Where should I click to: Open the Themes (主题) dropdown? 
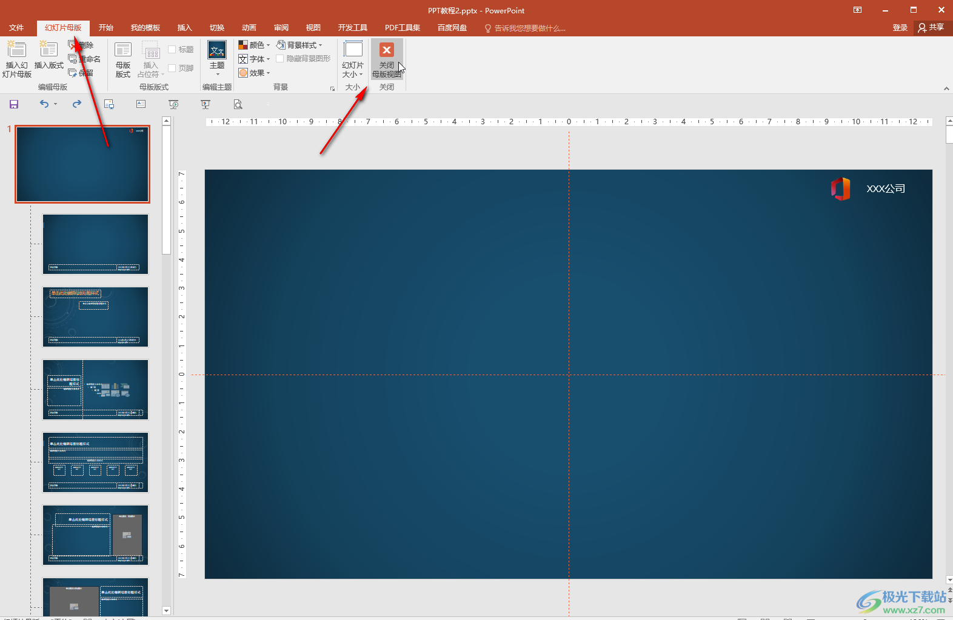217,59
